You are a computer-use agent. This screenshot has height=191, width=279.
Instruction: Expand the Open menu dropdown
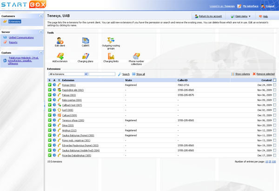tap(240, 16)
